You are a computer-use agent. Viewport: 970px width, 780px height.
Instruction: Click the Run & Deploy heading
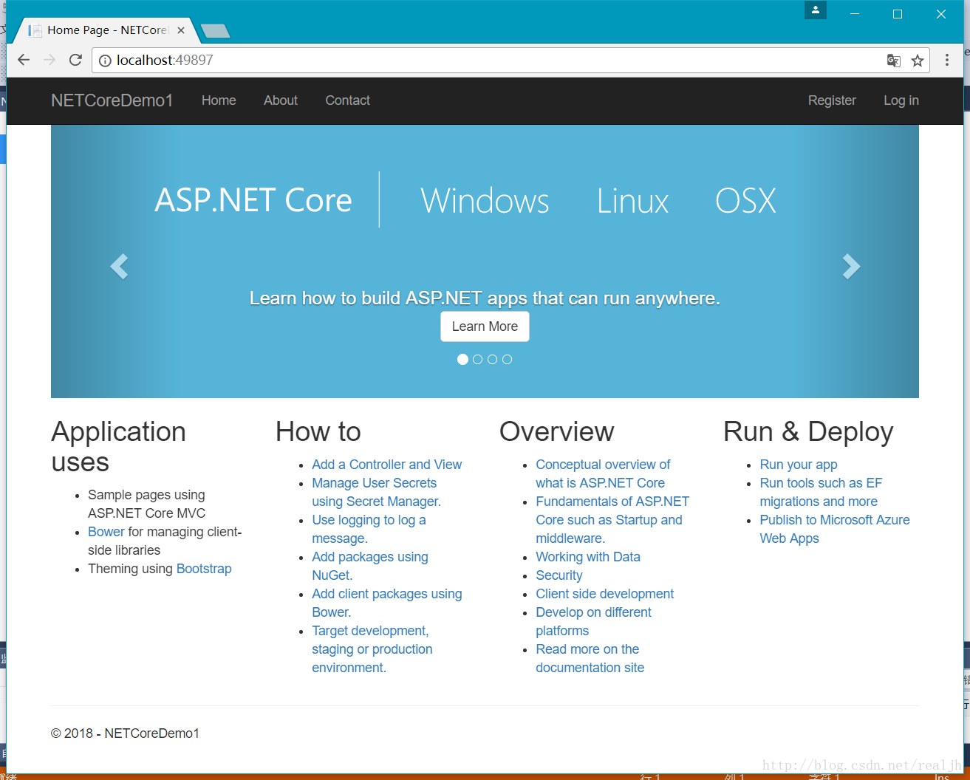tap(808, 431)
